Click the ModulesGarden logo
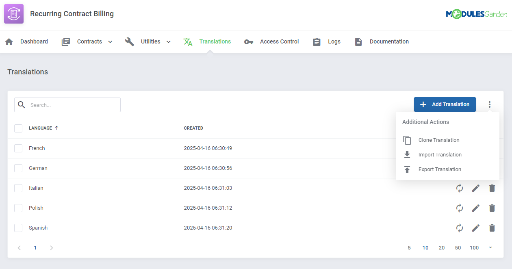 click(476, 14)
